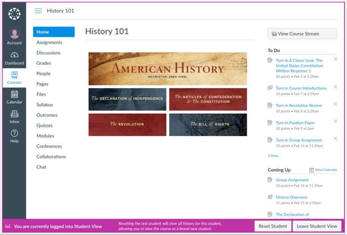Open The Revolution tile
The image size is (347, 235).
pyautogui.click(x=127, y=125)
